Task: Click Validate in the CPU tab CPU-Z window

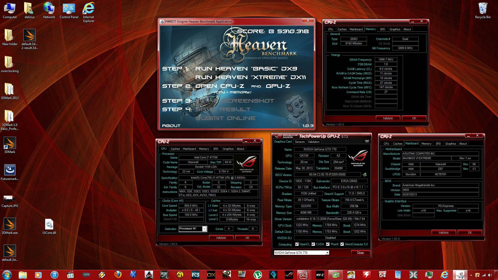Action: coord(221,238)
